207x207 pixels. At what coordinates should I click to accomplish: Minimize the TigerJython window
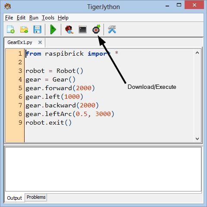coord(167,6)
